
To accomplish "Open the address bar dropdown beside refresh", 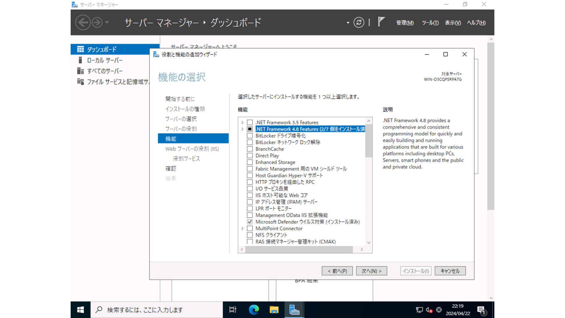I will [x=348, y=23].
